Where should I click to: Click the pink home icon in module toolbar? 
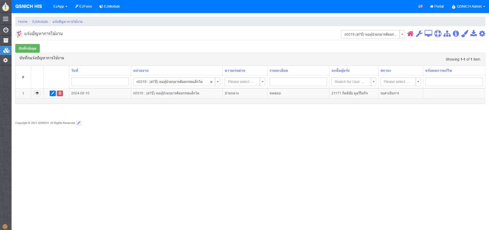coord(410,34)
